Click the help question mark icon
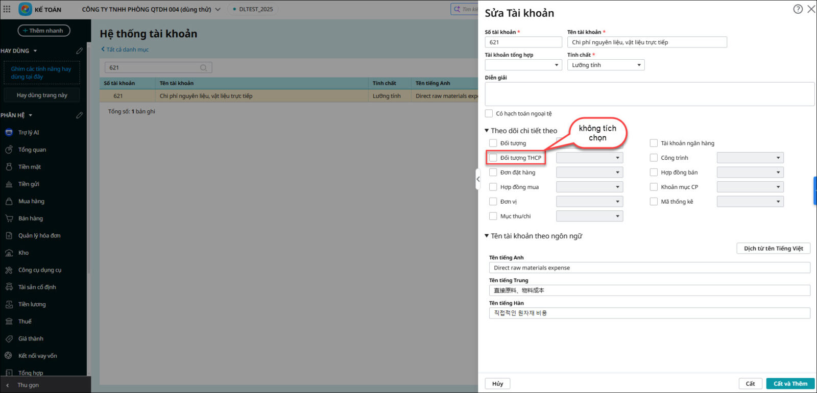 pos(798,9)
